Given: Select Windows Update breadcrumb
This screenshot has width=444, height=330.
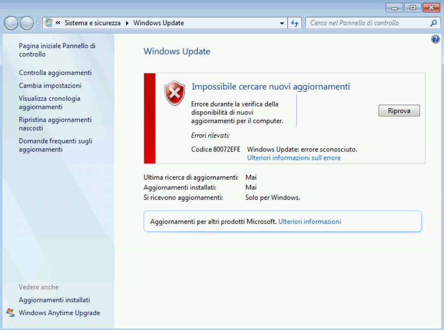Looking at the screenshot, I should click(x=158, y=23).
